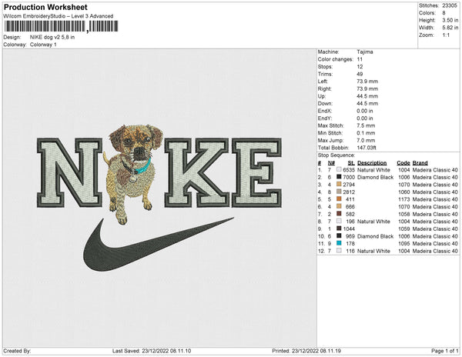
Task: Click the Color changes value 11
Action: point(360,59)
